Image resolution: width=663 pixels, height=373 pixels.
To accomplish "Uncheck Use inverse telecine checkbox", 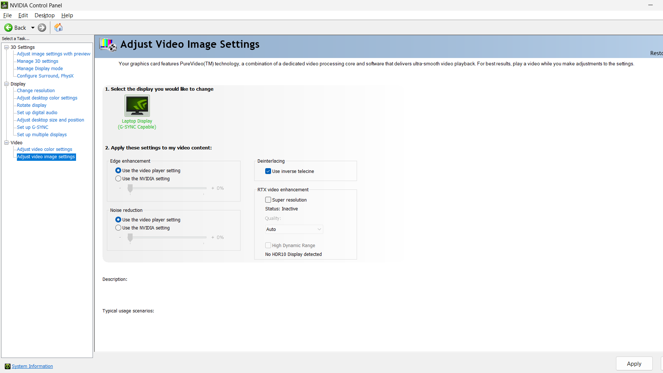I will [268, 171].
